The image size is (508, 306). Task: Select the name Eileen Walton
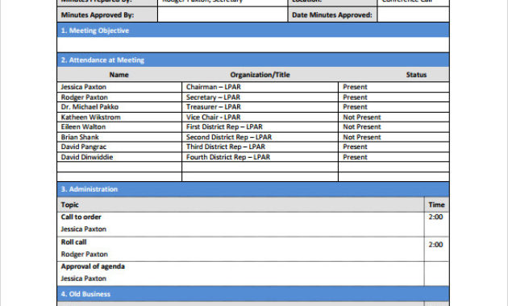click(x=83, y=126)
